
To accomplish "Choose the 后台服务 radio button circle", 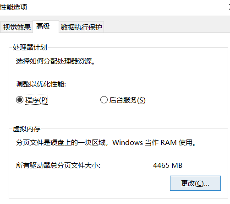I will tap(104, 100).
